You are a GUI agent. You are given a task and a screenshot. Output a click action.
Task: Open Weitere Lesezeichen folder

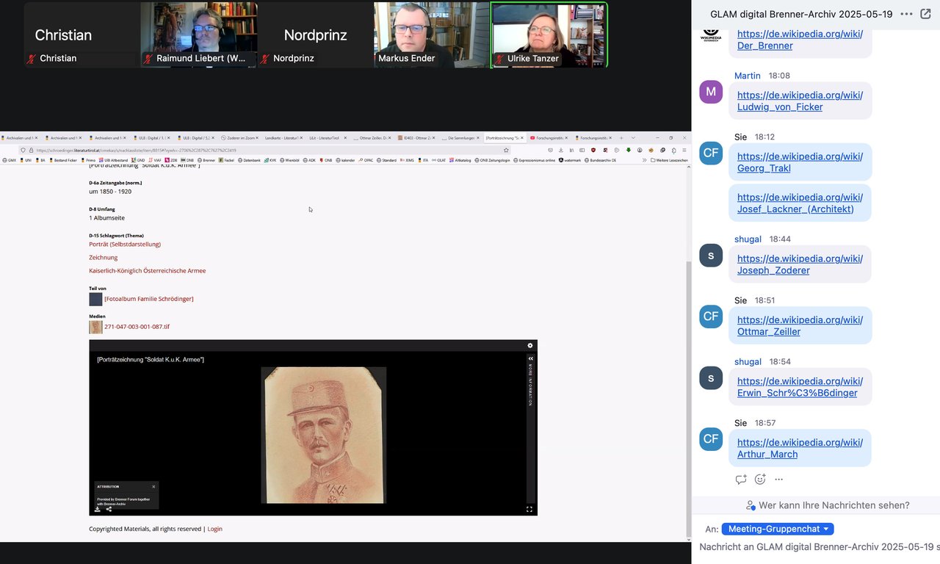(x=669, y=160)
